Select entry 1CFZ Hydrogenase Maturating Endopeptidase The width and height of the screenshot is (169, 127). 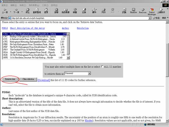(x=35, y=42)
